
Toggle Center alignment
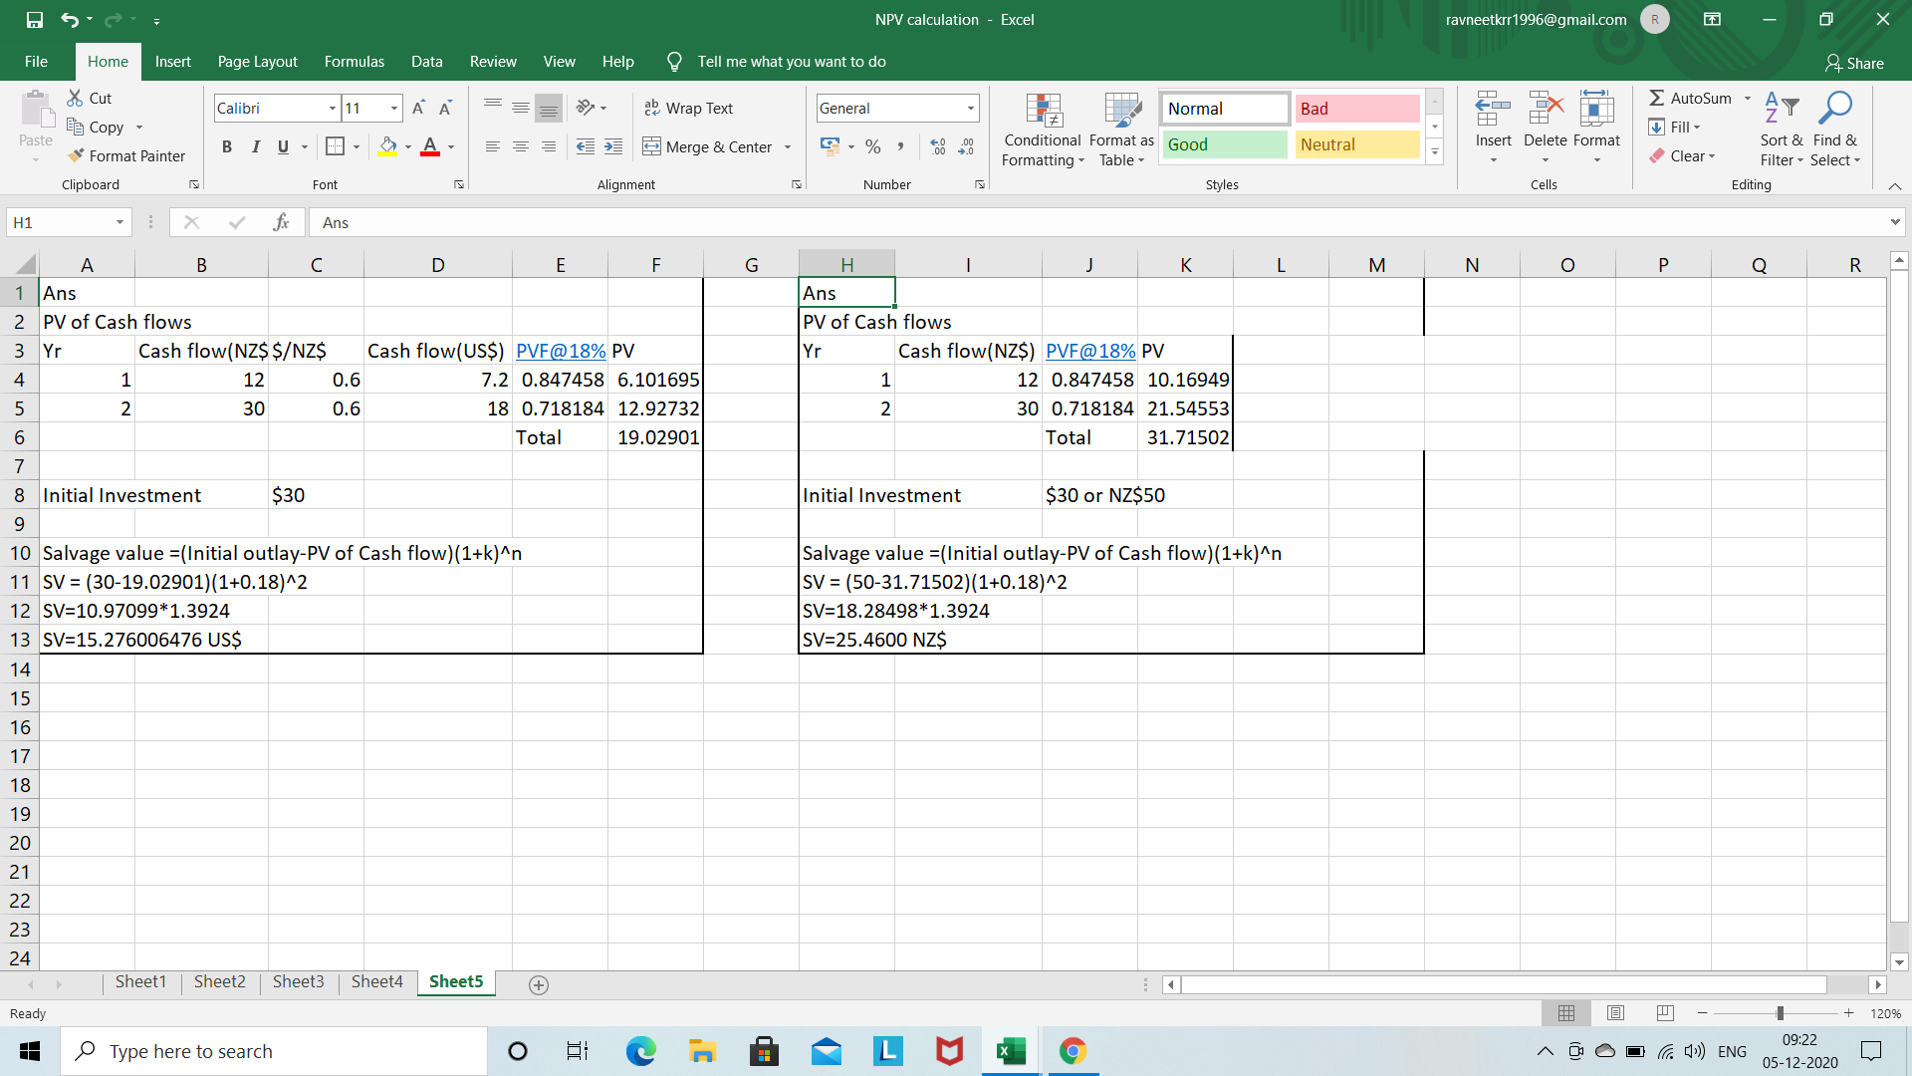click(x=521, y=146)
